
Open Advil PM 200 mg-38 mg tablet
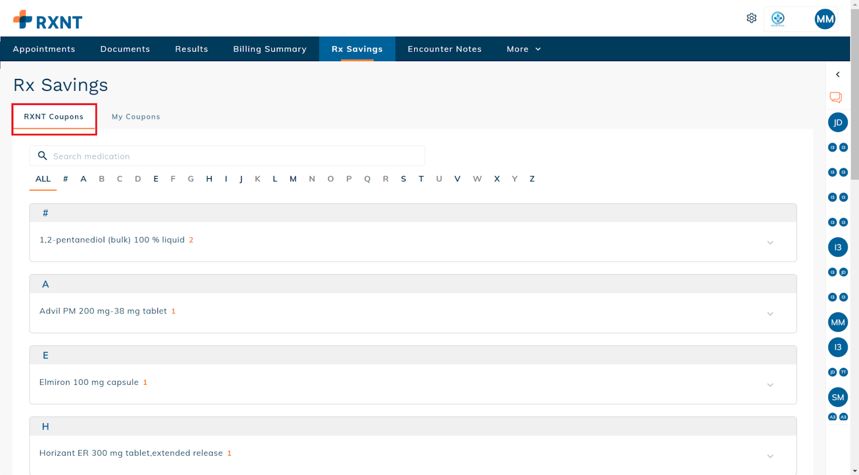pyautogui.click(x=103, y=311)
